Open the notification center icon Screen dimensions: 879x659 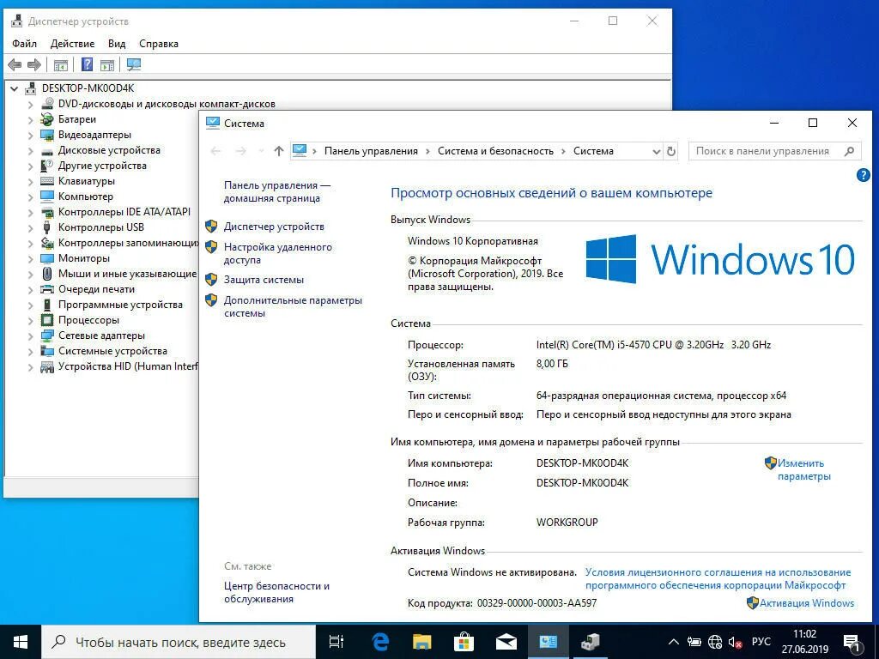click(x=852, y=643)
